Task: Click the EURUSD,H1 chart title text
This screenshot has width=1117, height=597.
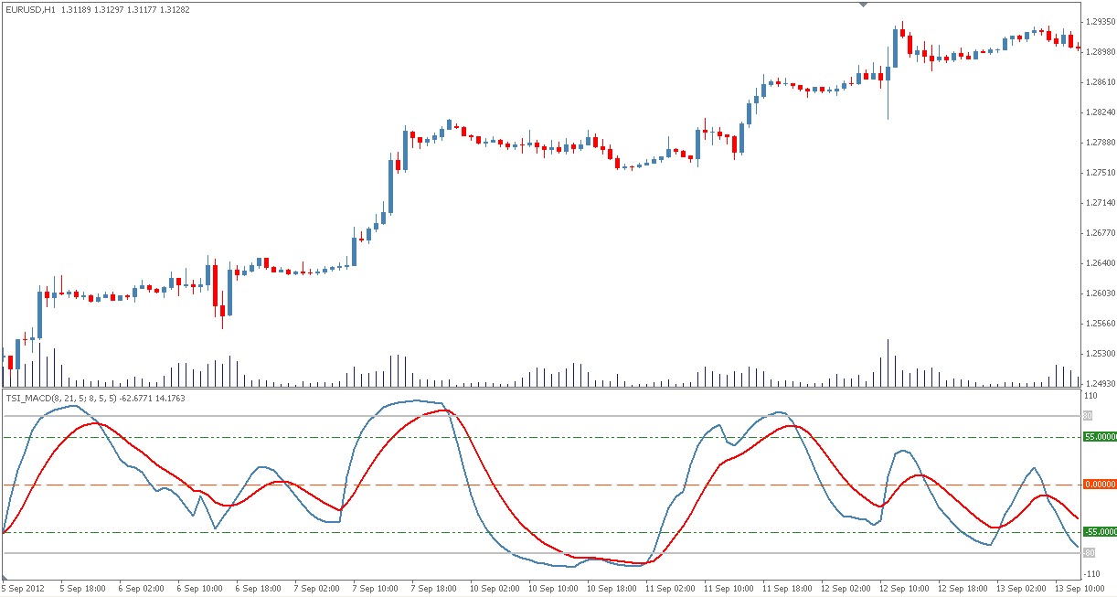Action: [x=29, y=9]
